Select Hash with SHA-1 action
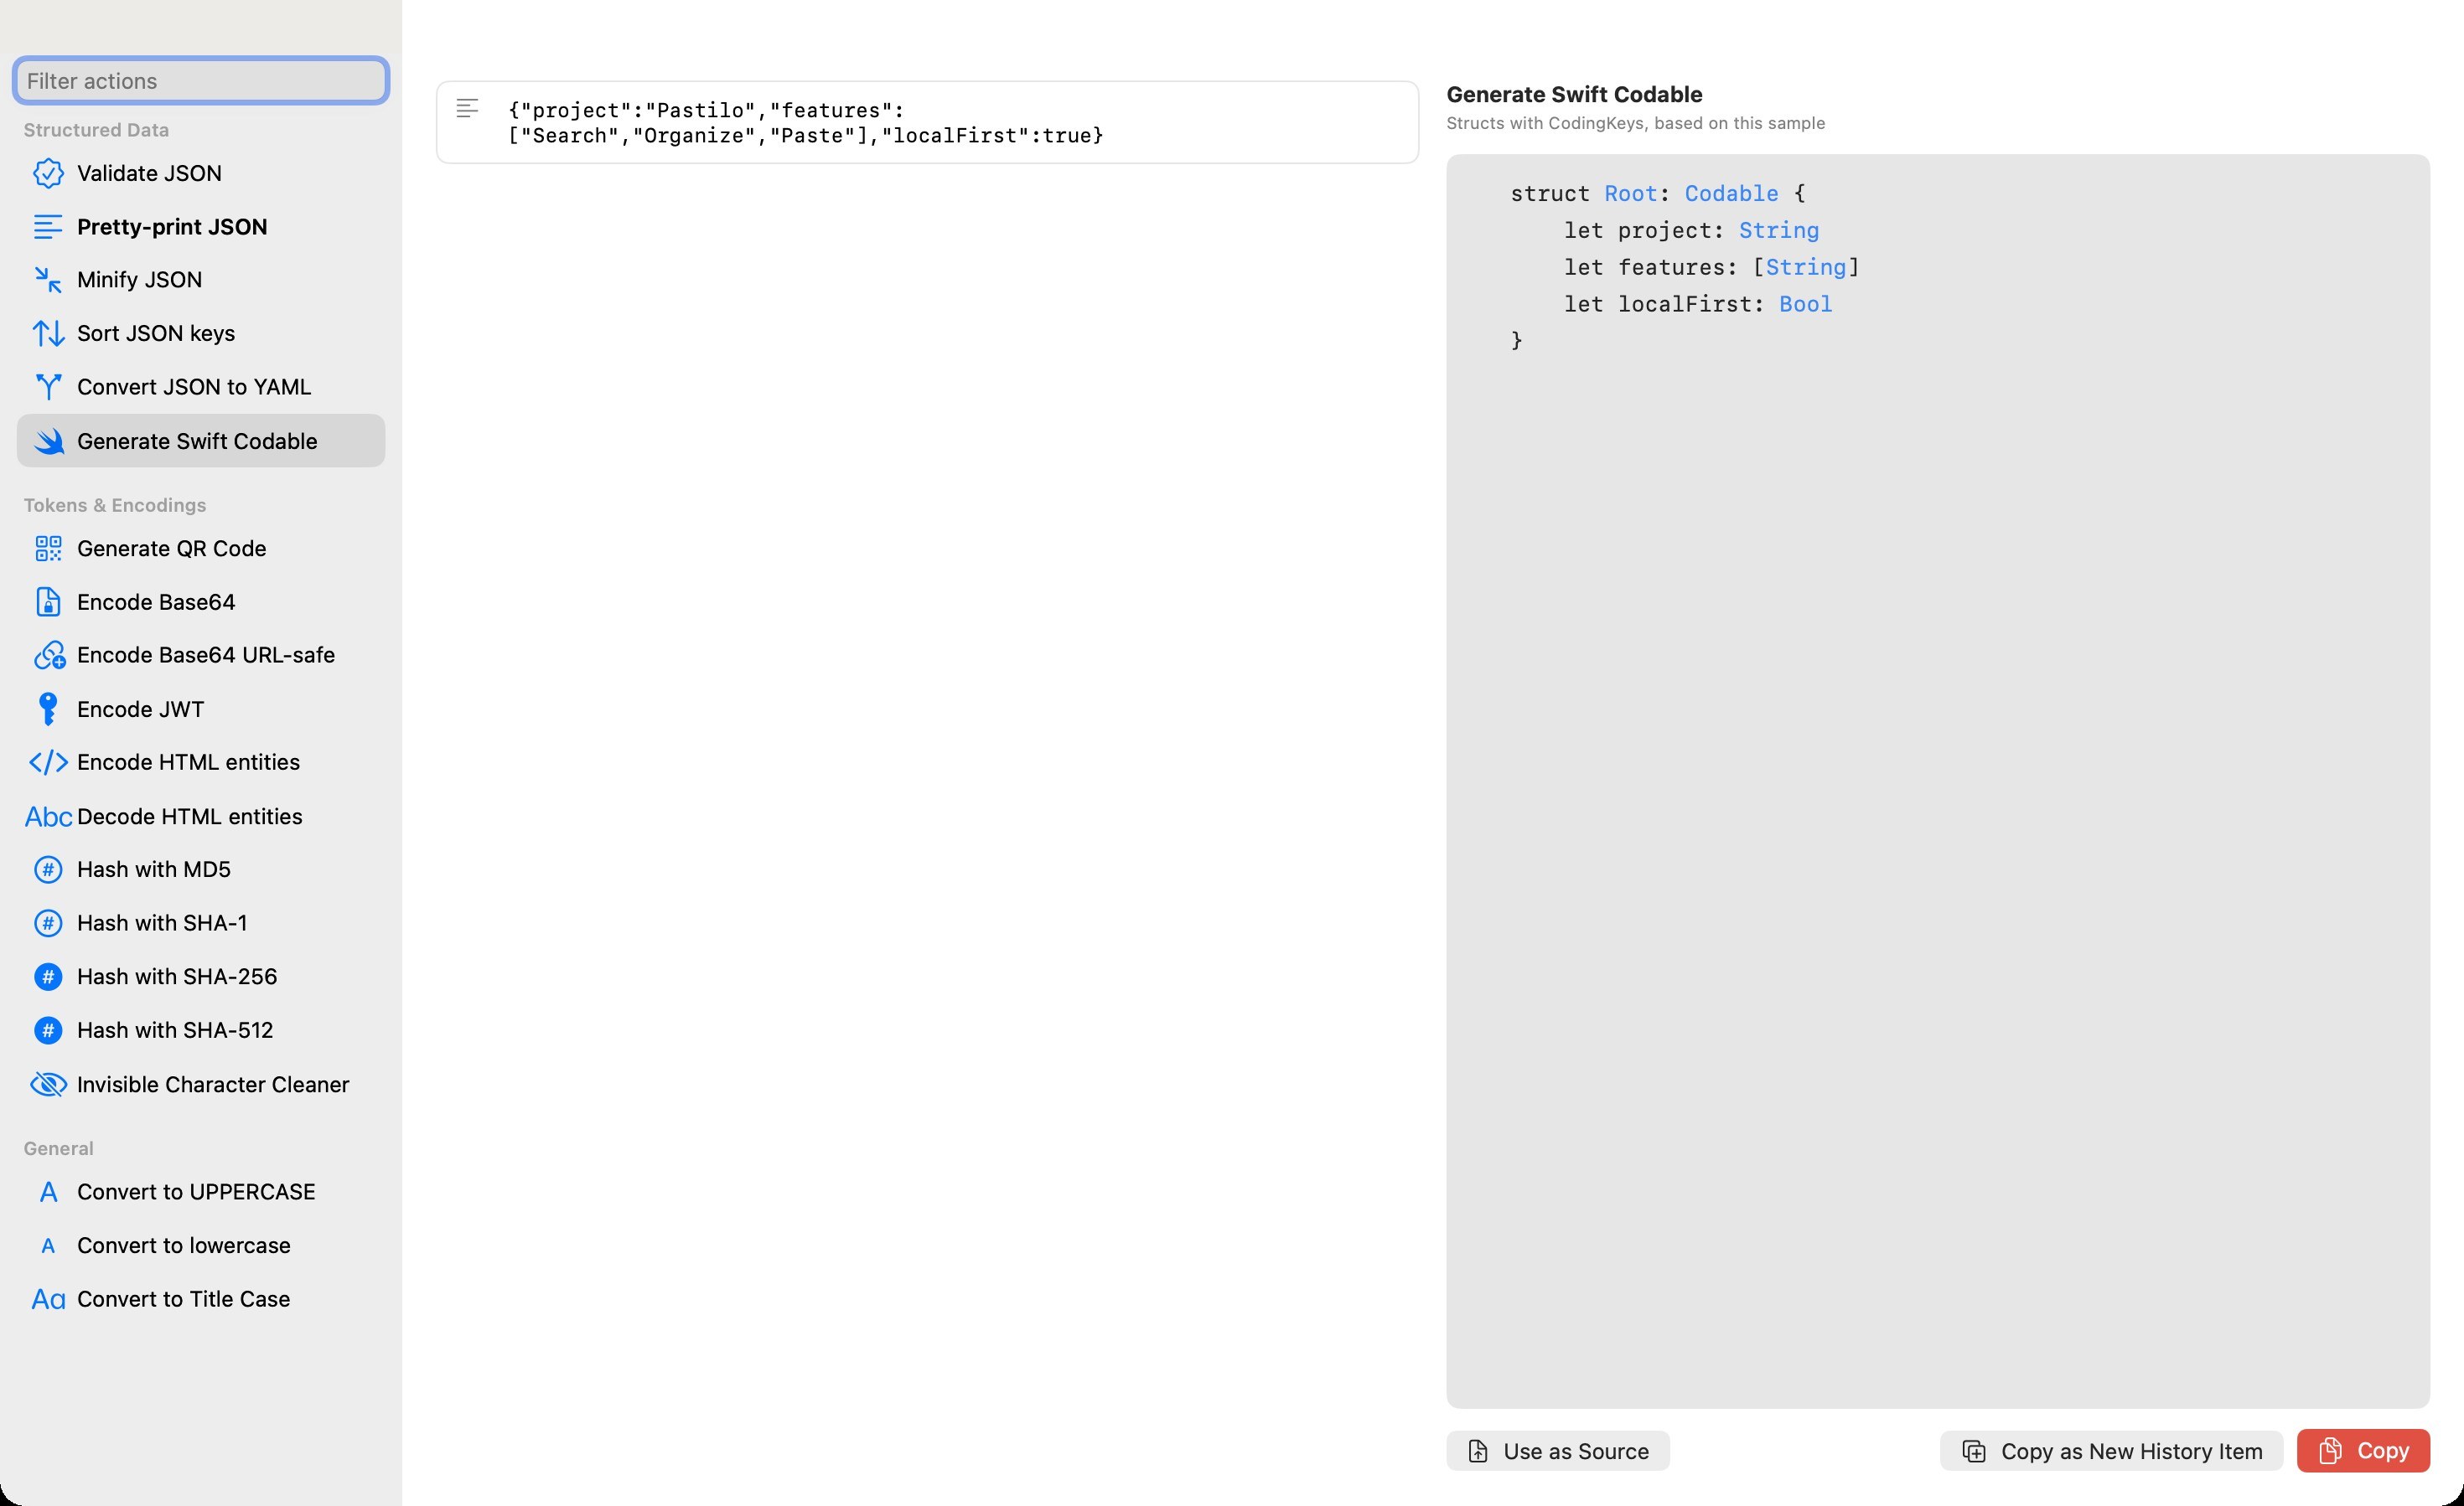Screen dimensions: 2464x1506 [x=201, y=923]
